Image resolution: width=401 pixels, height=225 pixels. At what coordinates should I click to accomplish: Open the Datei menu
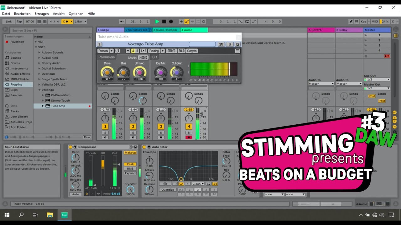(x=6, y=14)
